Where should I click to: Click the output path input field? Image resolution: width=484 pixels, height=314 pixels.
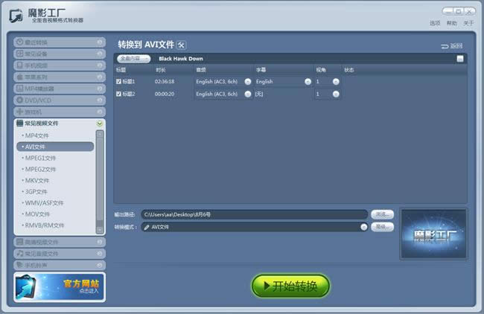coord(253,214)
